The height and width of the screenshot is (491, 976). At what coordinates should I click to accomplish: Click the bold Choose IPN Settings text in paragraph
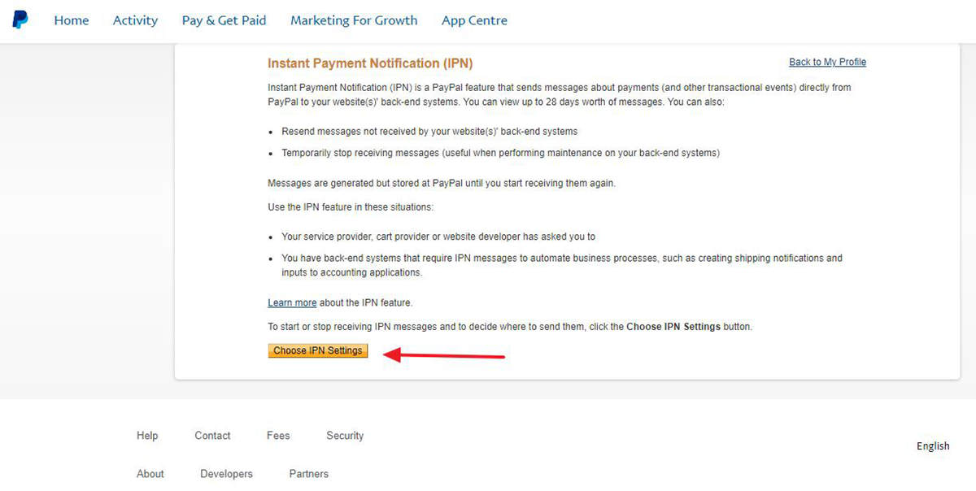pos(674,326)
